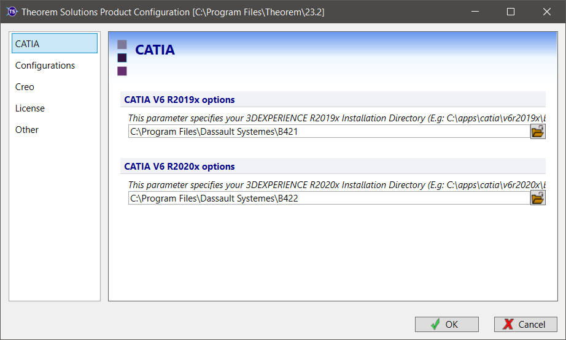Click the B422 installation path field
This screenshot has width=566, height=340.
(x=329, y=198)
